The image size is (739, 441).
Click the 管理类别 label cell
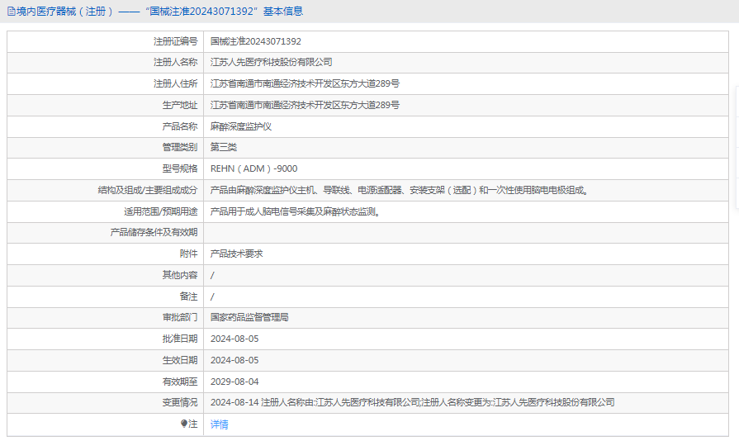[x=105, y=148]
